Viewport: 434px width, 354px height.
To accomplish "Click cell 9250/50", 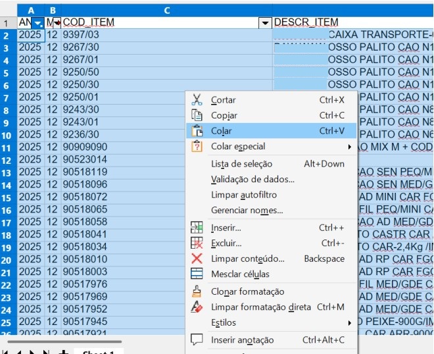I will [166, 72].
